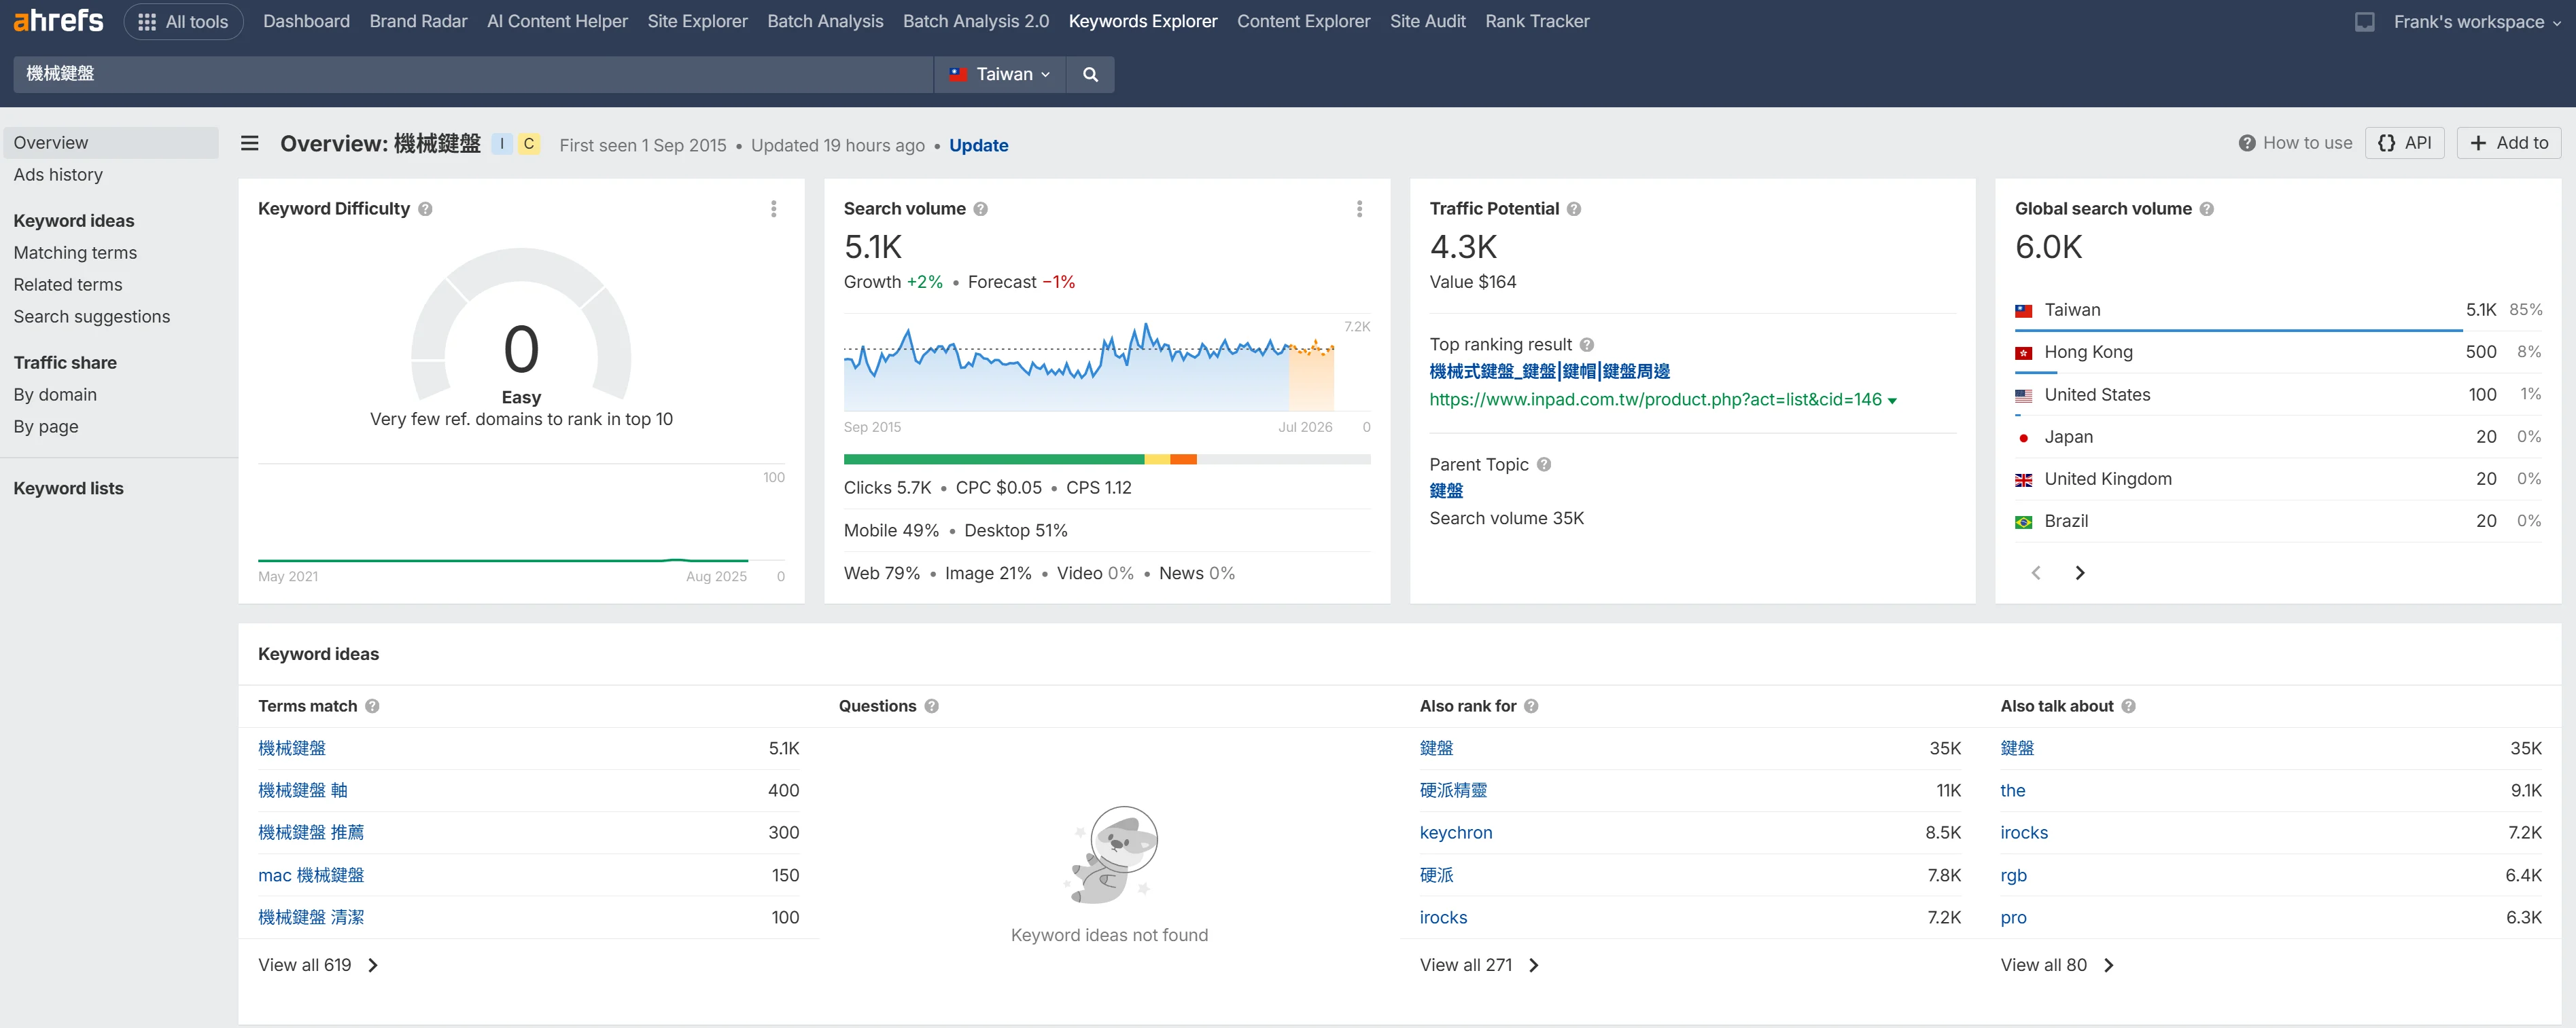Screen dimensions: 2576x1028
Task: Click the ahrefs logo
Action: 58,20
